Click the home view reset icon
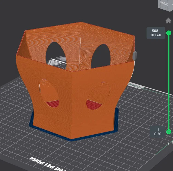Viewport: 173px width, 171px height. click(x=168, y=21)
